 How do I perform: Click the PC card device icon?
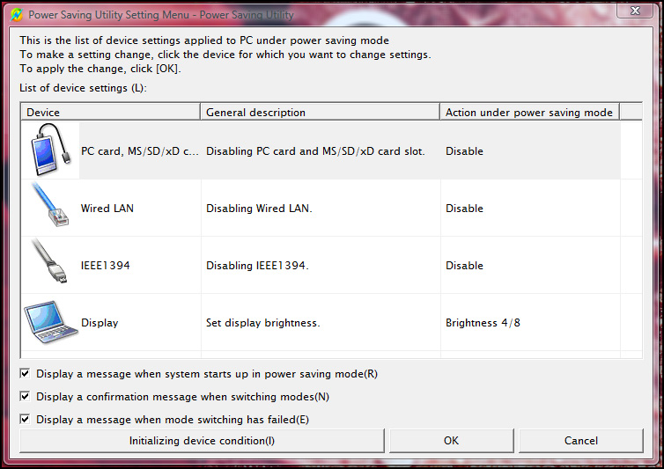click(50, 150)
